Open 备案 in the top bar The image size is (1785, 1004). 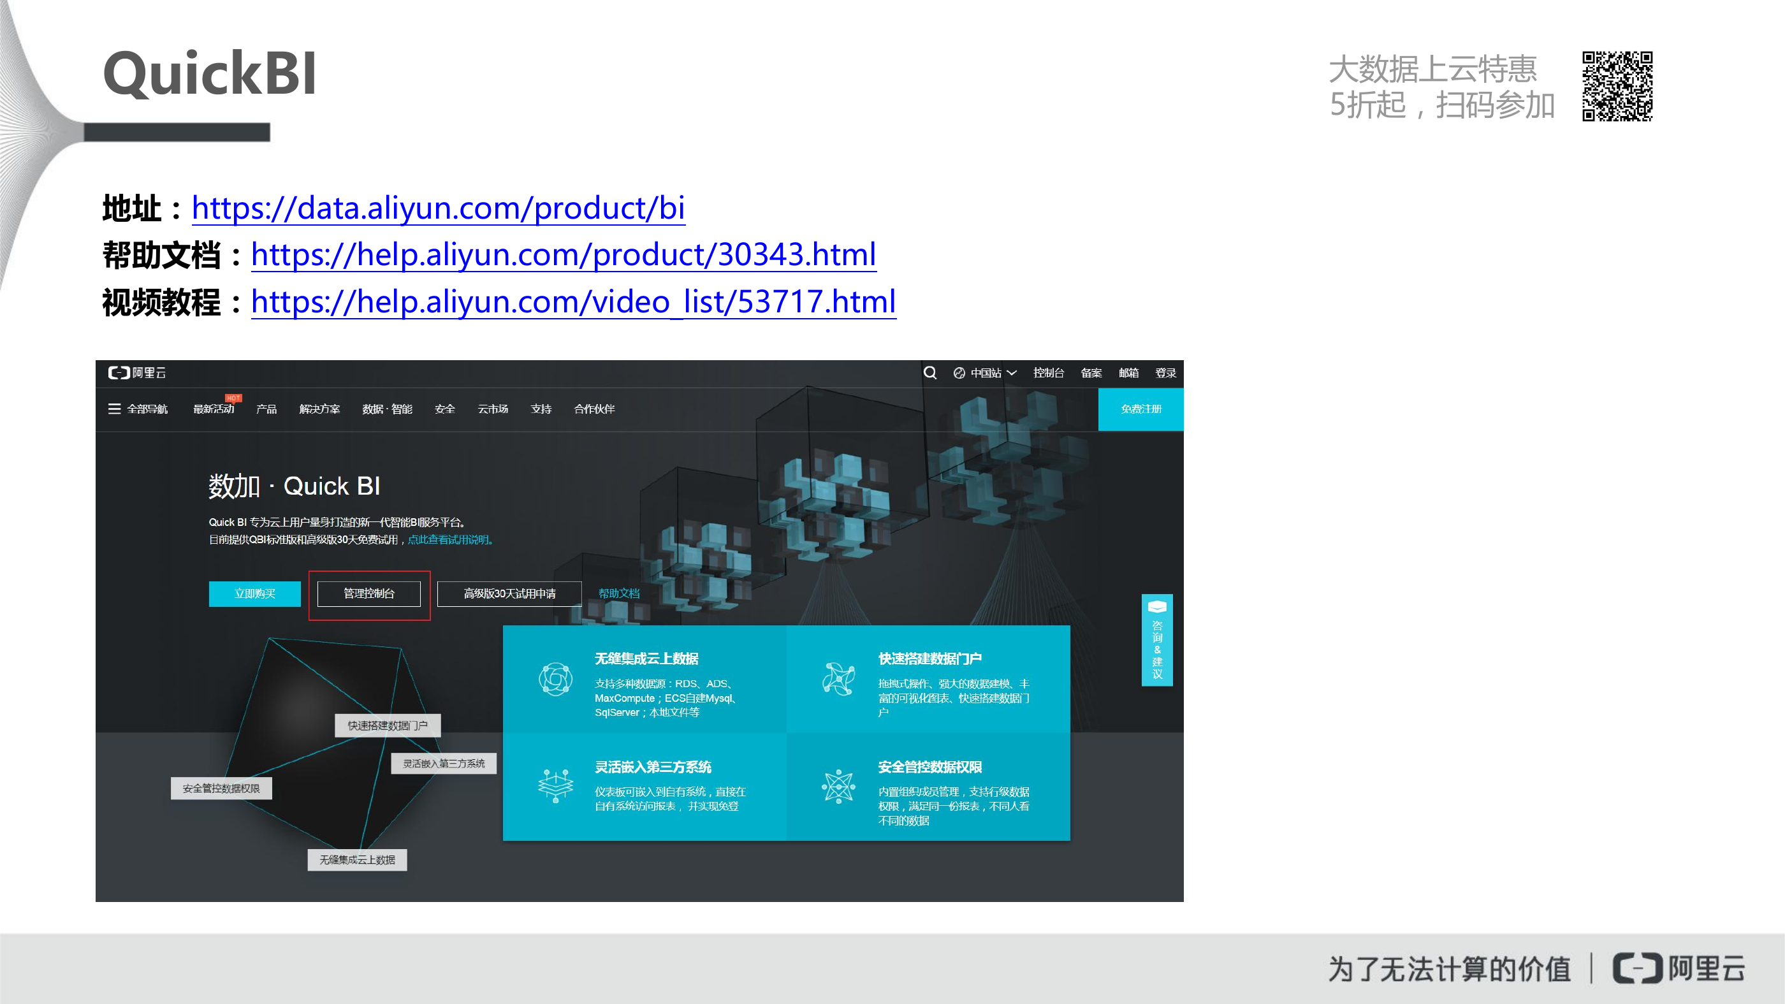[x=1091, y=373]
